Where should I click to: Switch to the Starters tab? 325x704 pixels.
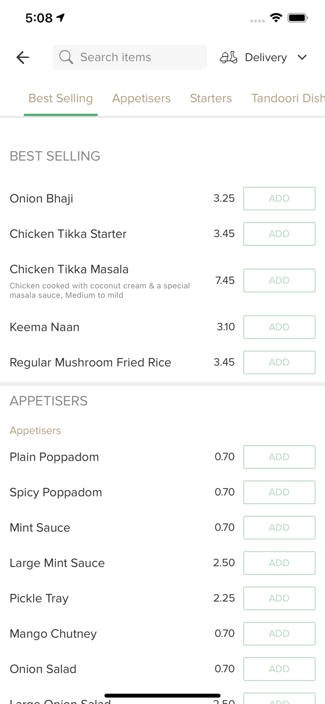tap(211, 98)
